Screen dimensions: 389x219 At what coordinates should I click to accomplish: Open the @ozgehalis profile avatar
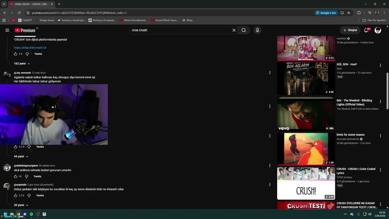7,186
